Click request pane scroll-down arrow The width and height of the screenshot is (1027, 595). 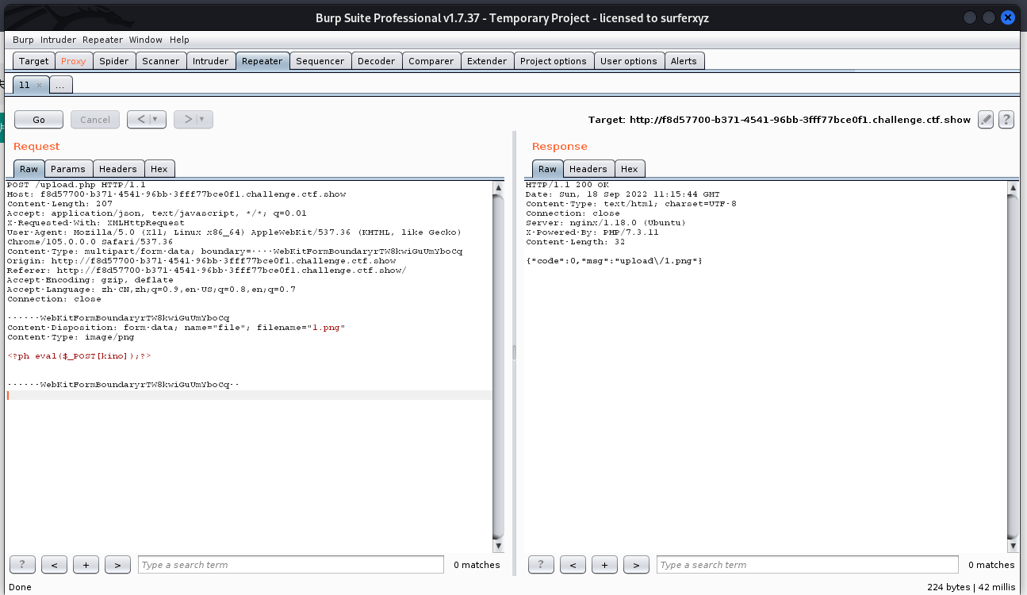(x=498, y=546)
